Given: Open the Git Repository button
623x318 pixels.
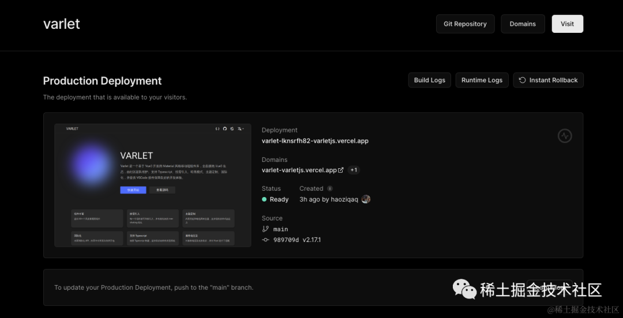Looking at the screenshot, I should coord(466,24).
